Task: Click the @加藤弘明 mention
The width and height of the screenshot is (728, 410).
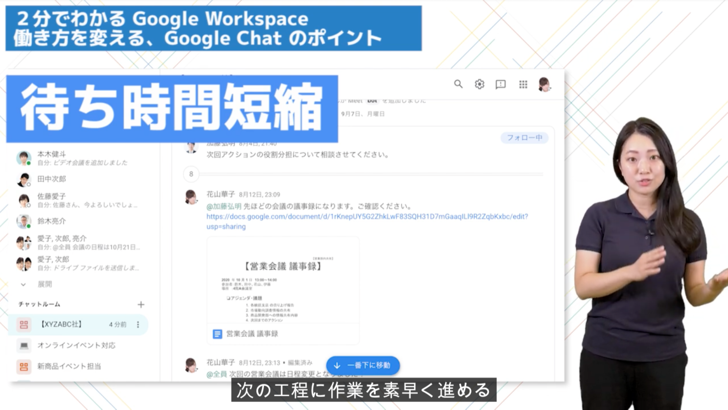Action: [x=224, y=206]
